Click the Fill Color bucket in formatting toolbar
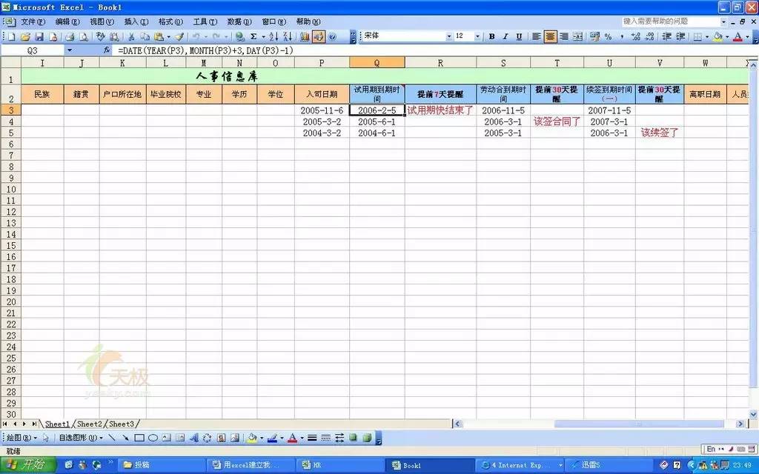The width and height of the screenshot is (759, 474). tap(717, 36)
